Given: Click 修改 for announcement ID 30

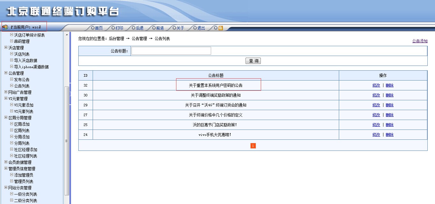Looking at the screenshot, I should tap(376, 95).
